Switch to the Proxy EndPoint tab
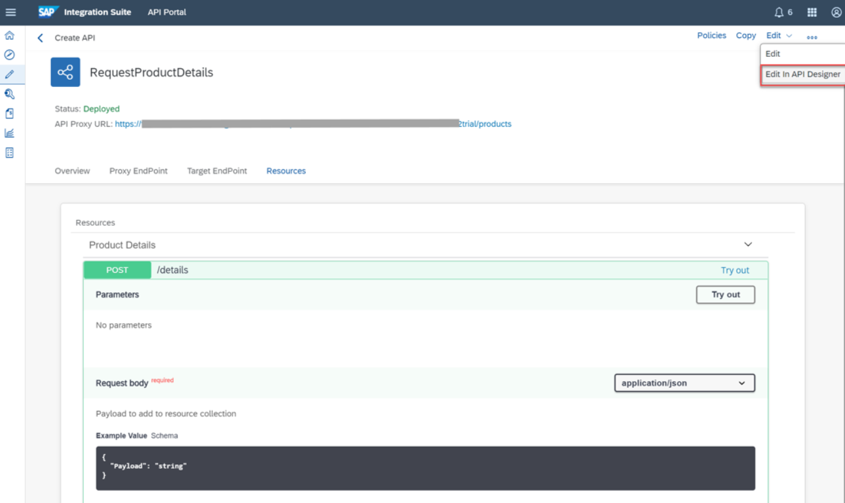 click(x=138, y=171)
